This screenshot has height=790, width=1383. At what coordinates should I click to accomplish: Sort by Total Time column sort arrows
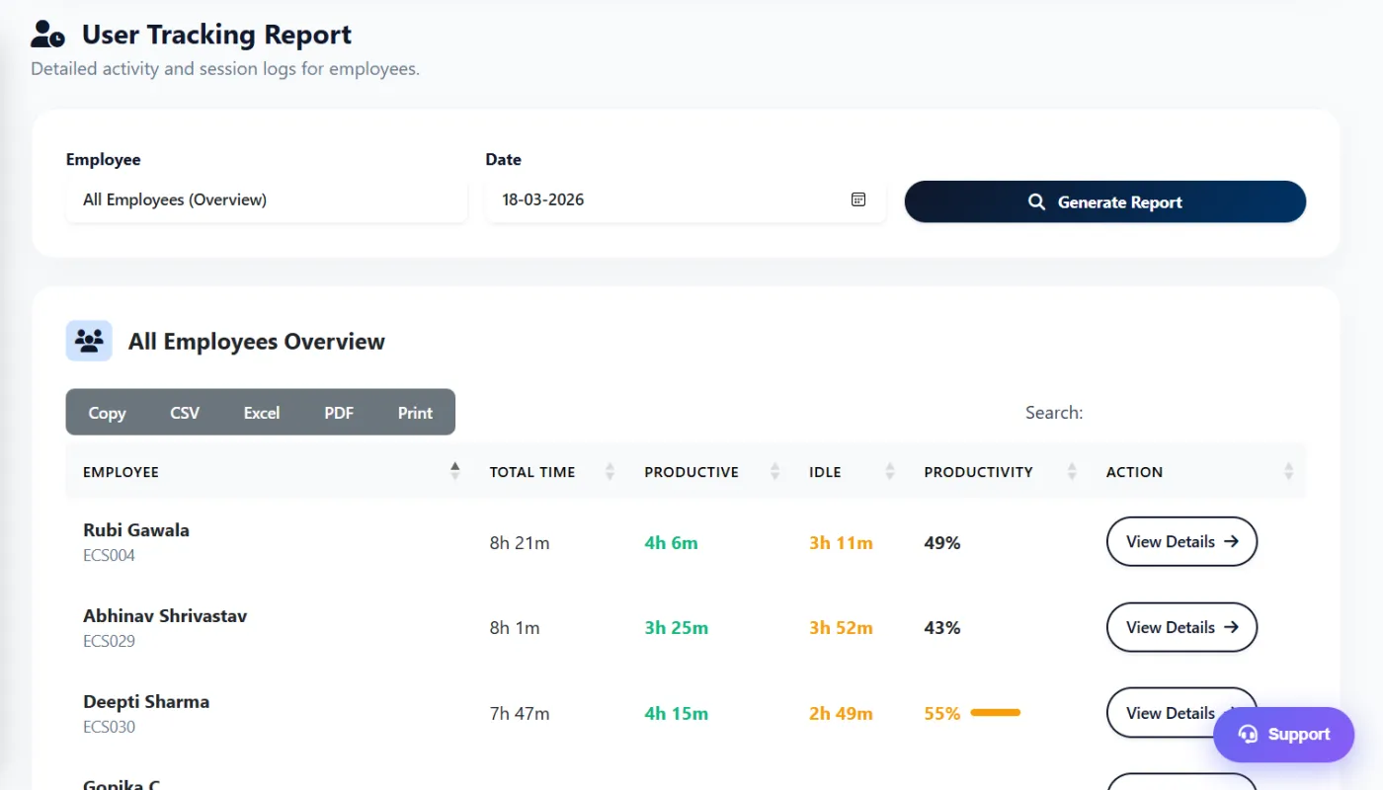(610, 472)
